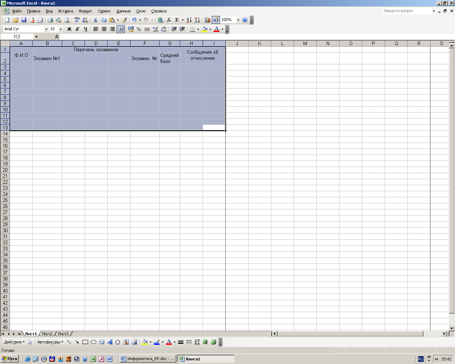
Task: Increase decimal places
Action: pyautogui.click(x=155, y=29)
